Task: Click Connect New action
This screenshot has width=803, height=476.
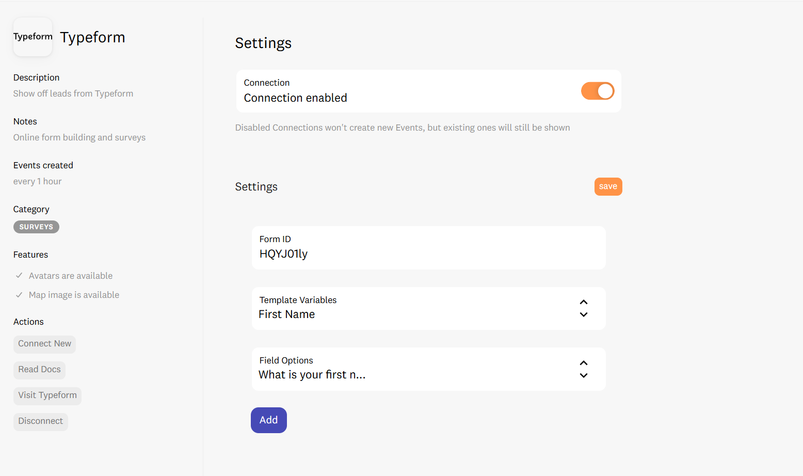Action: (44, 344)
